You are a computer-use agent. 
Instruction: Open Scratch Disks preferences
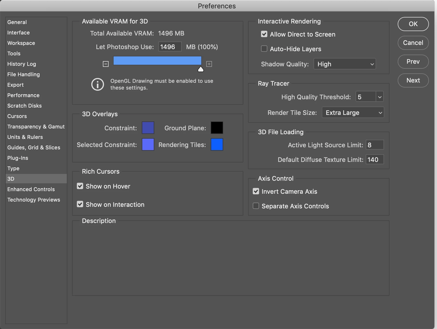coord(36,106)
